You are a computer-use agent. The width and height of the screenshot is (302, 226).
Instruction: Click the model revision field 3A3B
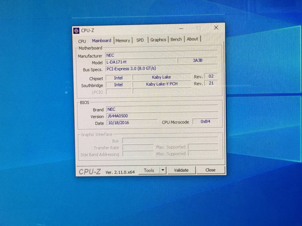(198, 61)
